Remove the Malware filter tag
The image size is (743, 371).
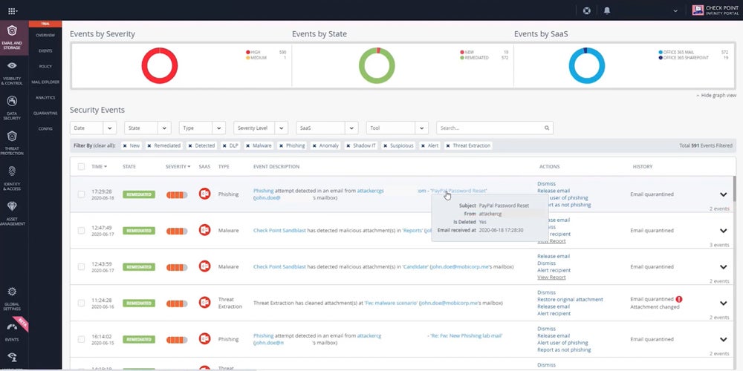(x=247, y=145)
